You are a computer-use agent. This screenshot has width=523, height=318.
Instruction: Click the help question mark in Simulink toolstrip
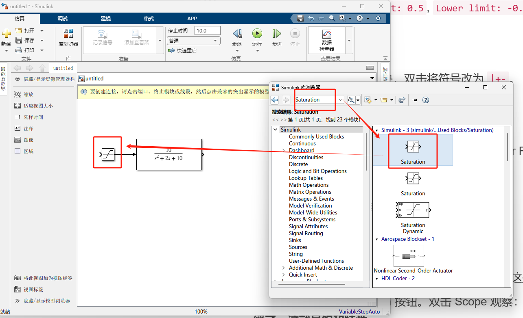click(x=359, y=18)
